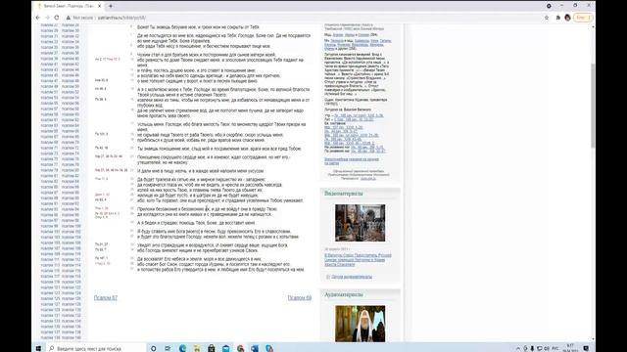Open the audio thumbnail under Аудиоматериалы
Screen dimensions: 627x352
click(x=360, y=324)
